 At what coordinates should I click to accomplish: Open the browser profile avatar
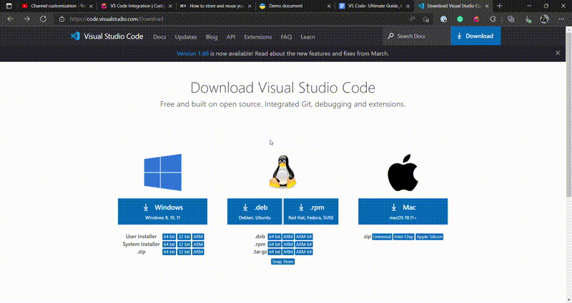point(544,19)
